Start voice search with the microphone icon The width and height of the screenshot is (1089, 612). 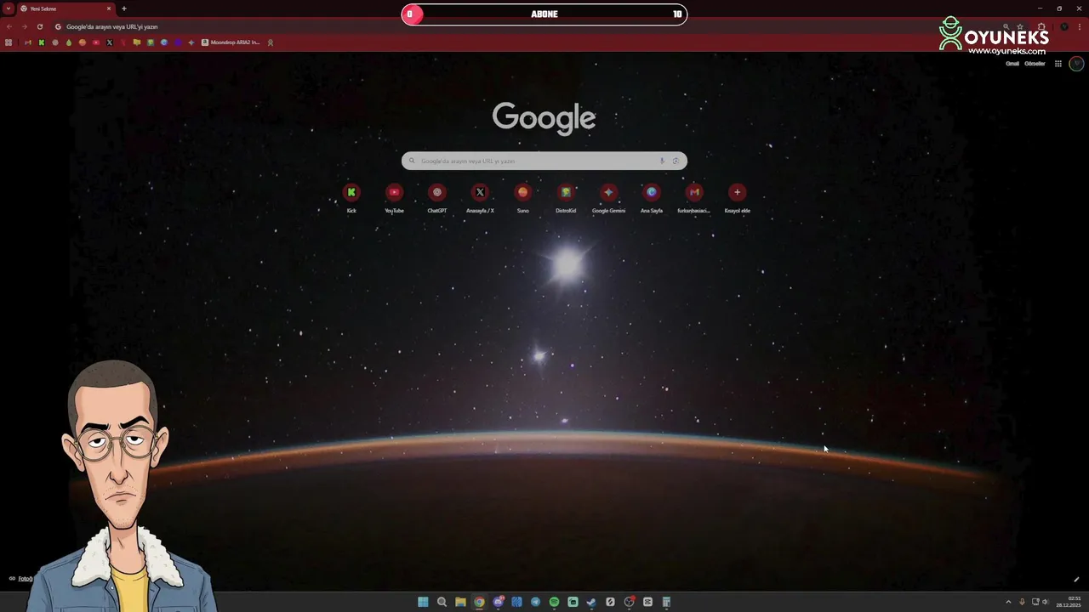click(662, 161)
